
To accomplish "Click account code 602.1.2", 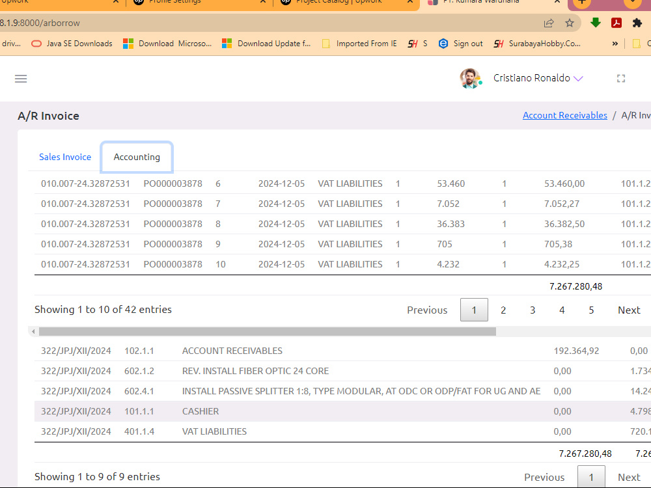I will point(139,371).
